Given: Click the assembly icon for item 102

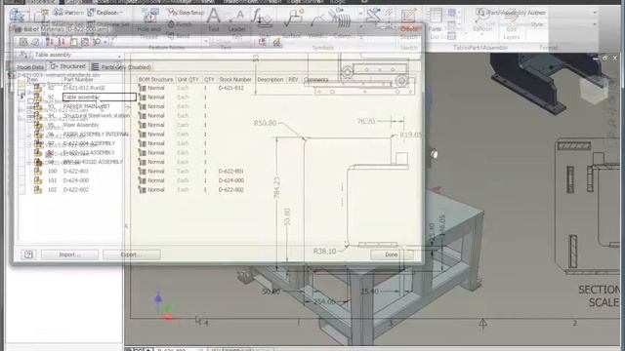Looking at the screenshot, I should (38, 190).
